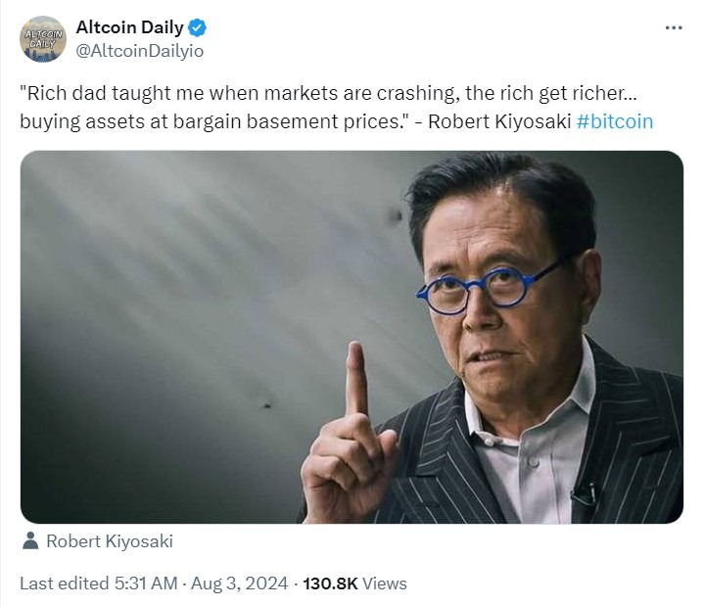Image resolution: width=704 pixels, height=607 pixels.
Task: Click the Aug 3, 2024 date
Action: pyautogui.click(x=238, y=584)
